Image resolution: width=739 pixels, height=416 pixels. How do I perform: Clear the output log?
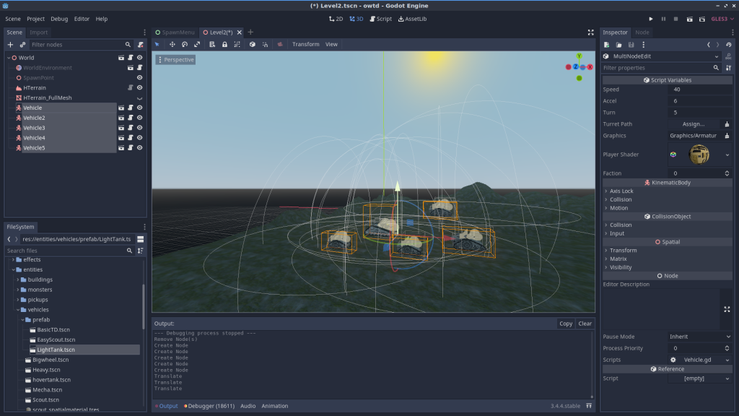585,324
